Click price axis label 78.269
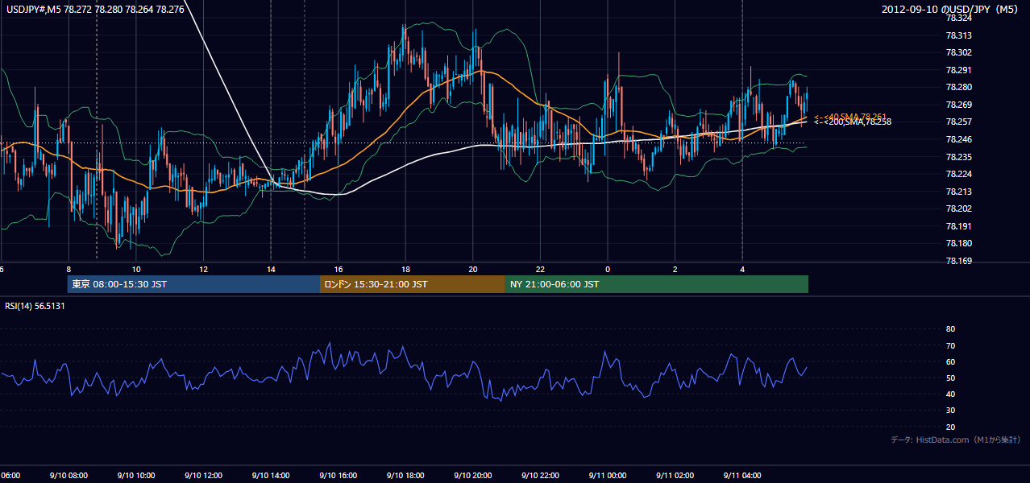The width and height of the screenshot is (1030, 483). tap(958, 105)
